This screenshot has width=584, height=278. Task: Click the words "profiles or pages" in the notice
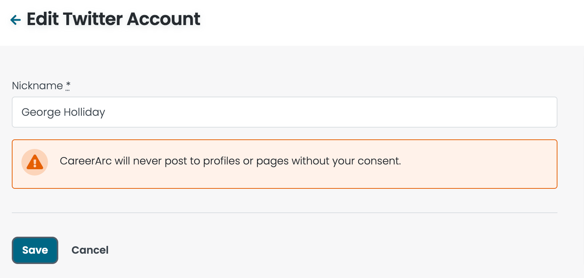pyautogui.click(x=245, y=161)
